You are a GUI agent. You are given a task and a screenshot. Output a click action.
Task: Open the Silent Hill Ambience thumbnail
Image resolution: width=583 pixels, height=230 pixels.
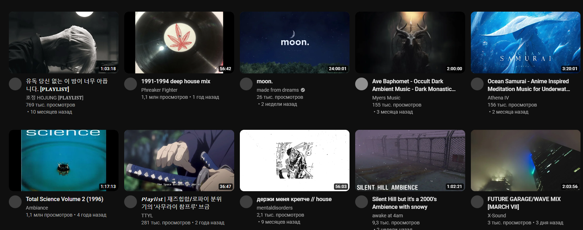pyautogui.click(x=410, y=161)
